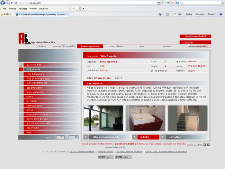Click the address bar URL field
The width and height of the screenshot is (225, 169).
click(x=86, y=3)
